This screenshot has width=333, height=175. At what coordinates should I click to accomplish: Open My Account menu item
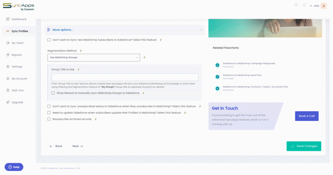click(x=19, y=78)
